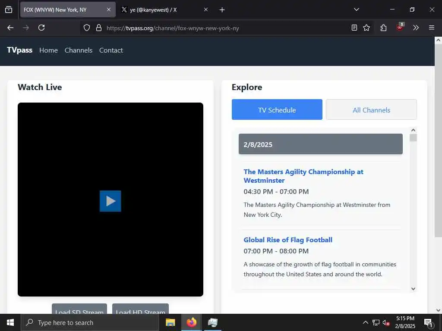Click Load SD Stream button
Image resolution: width=442 pixels, height=331 pixels.
coord(79,309)
